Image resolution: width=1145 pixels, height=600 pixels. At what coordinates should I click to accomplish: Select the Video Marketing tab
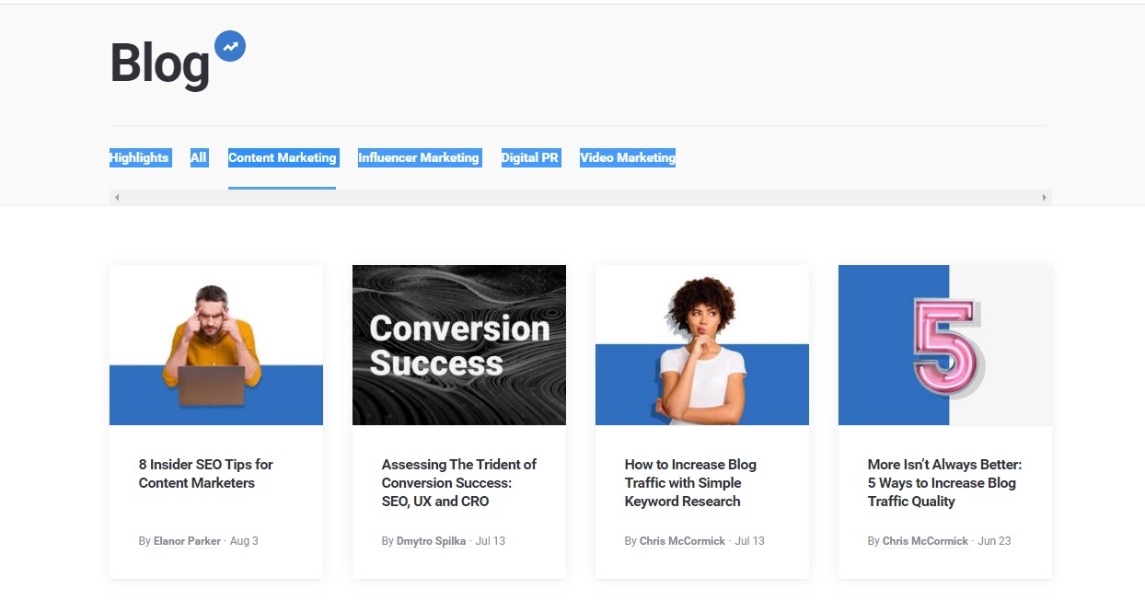pyautogui.click(x=628, y=157)
